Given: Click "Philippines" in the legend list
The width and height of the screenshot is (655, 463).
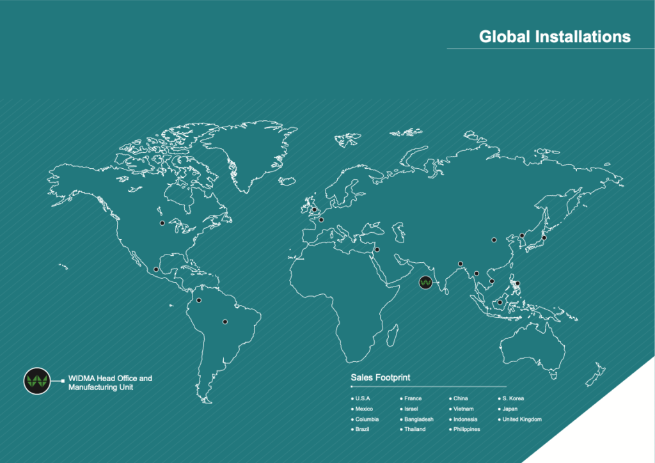Looking at the screenshot, I should click(x=466, y=430).
